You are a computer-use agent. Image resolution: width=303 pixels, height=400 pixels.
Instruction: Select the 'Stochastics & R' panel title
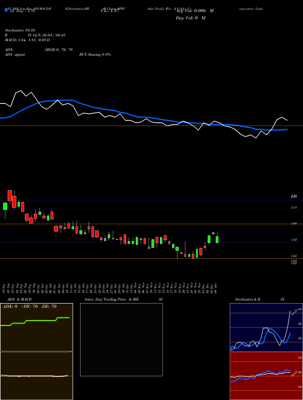pos(248,299)
